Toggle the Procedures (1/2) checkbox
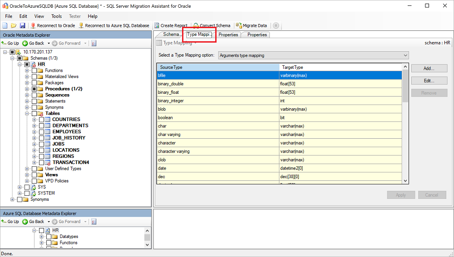454x257 pixels. [x=34, y=89]
